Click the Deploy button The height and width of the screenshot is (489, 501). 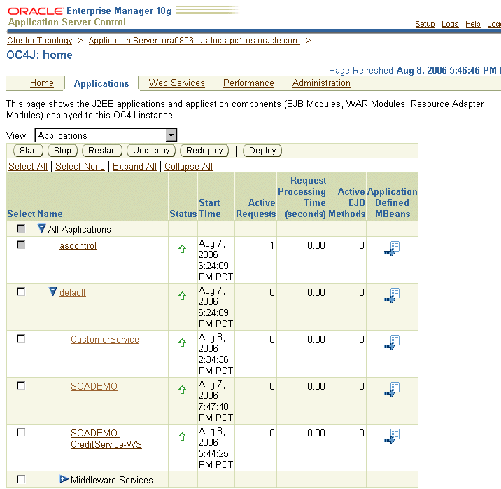pos(262,151)
